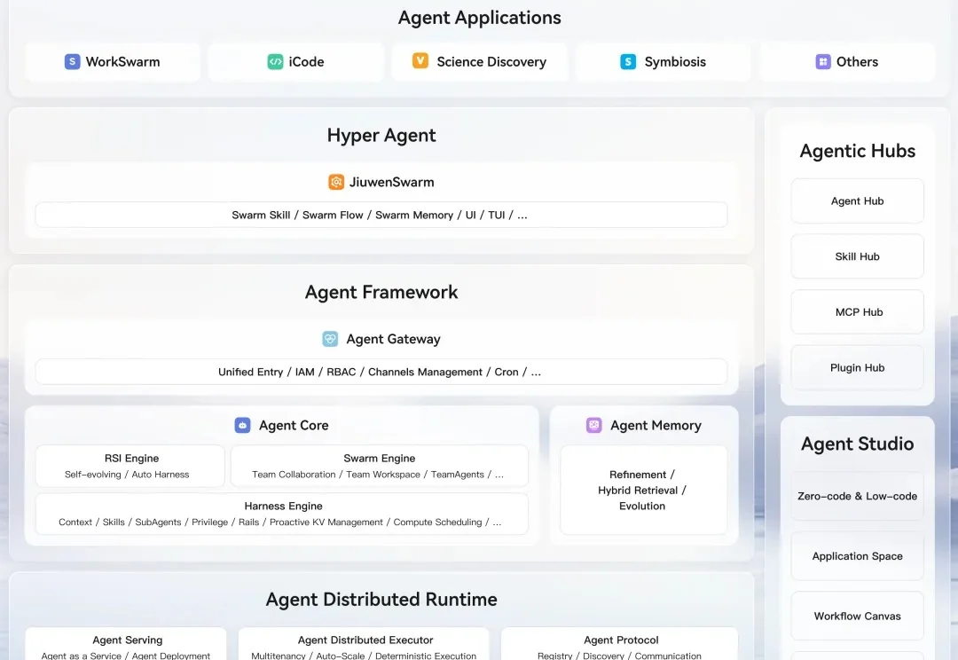Open the Agent Hub card
This screenshot has height=660, width=958.
point(857,201)
